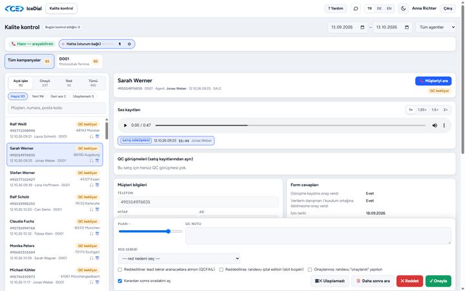Click headphone icon on Claudia Fuchs row

pyautogui.click(x=91, y=233)
